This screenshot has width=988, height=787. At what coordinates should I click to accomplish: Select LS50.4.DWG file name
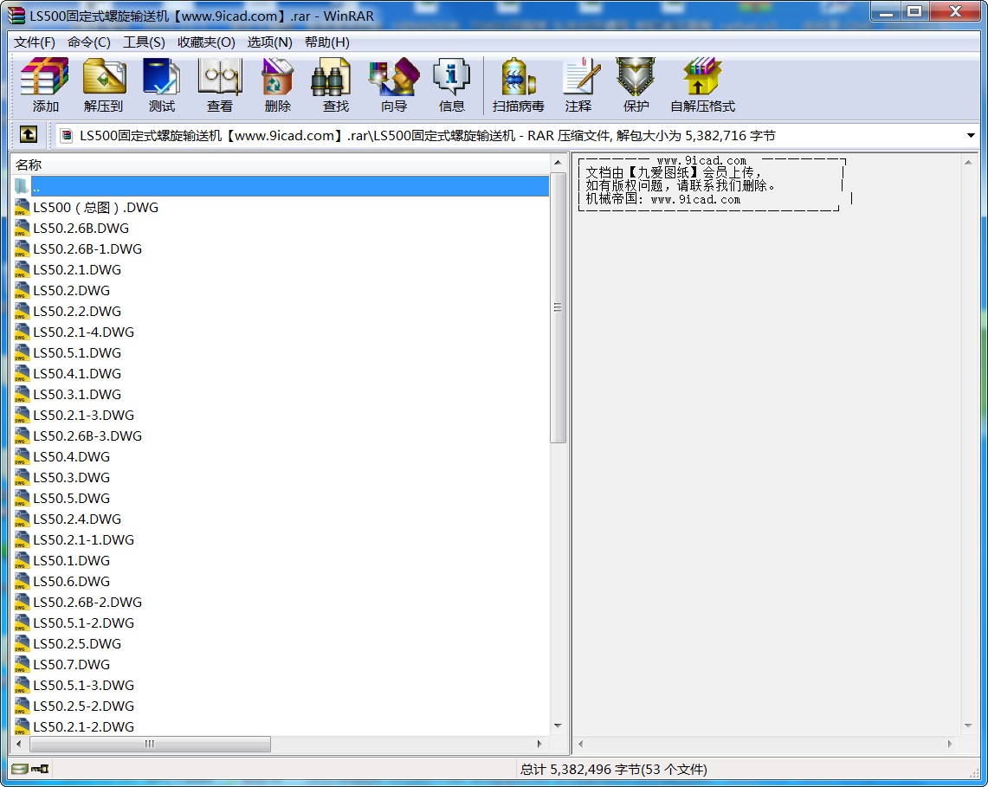coord(71,457)
